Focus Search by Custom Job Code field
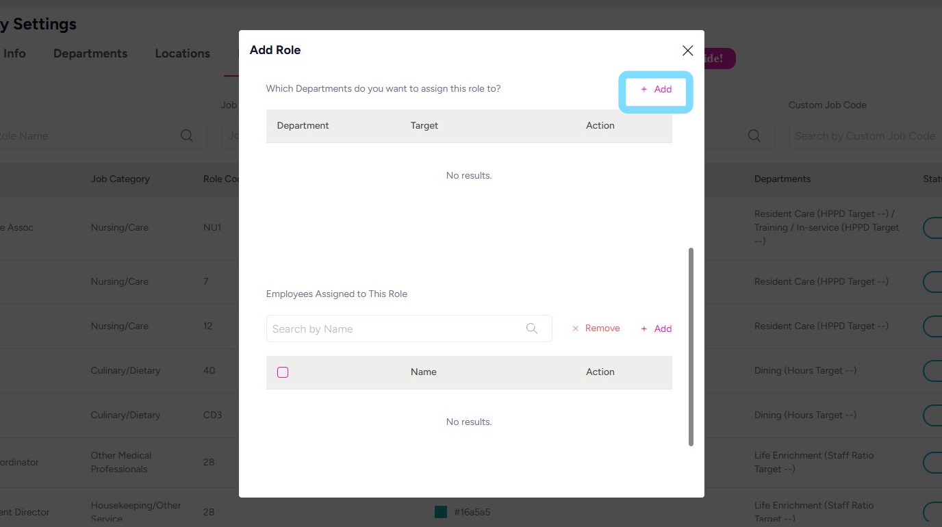This screenshot has height=527, width=942. pyautogui.click(x=864, y=136)
